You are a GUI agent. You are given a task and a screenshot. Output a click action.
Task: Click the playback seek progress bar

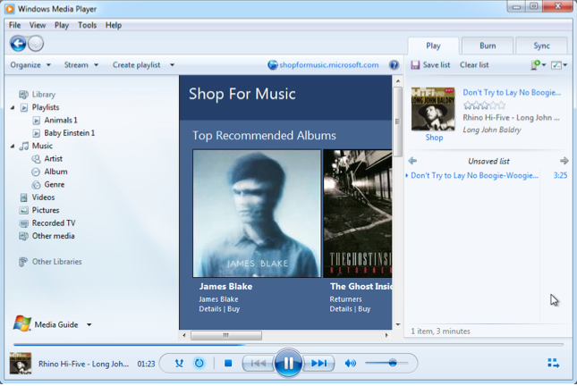click(288, 345)
